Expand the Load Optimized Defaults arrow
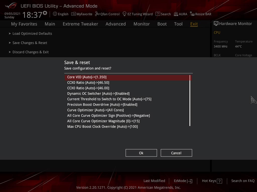Screen dimensions: 257x192 [x=10, y=33]
